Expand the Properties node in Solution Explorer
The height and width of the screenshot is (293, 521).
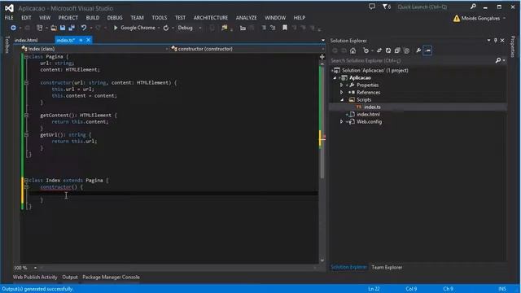point(341,85)
